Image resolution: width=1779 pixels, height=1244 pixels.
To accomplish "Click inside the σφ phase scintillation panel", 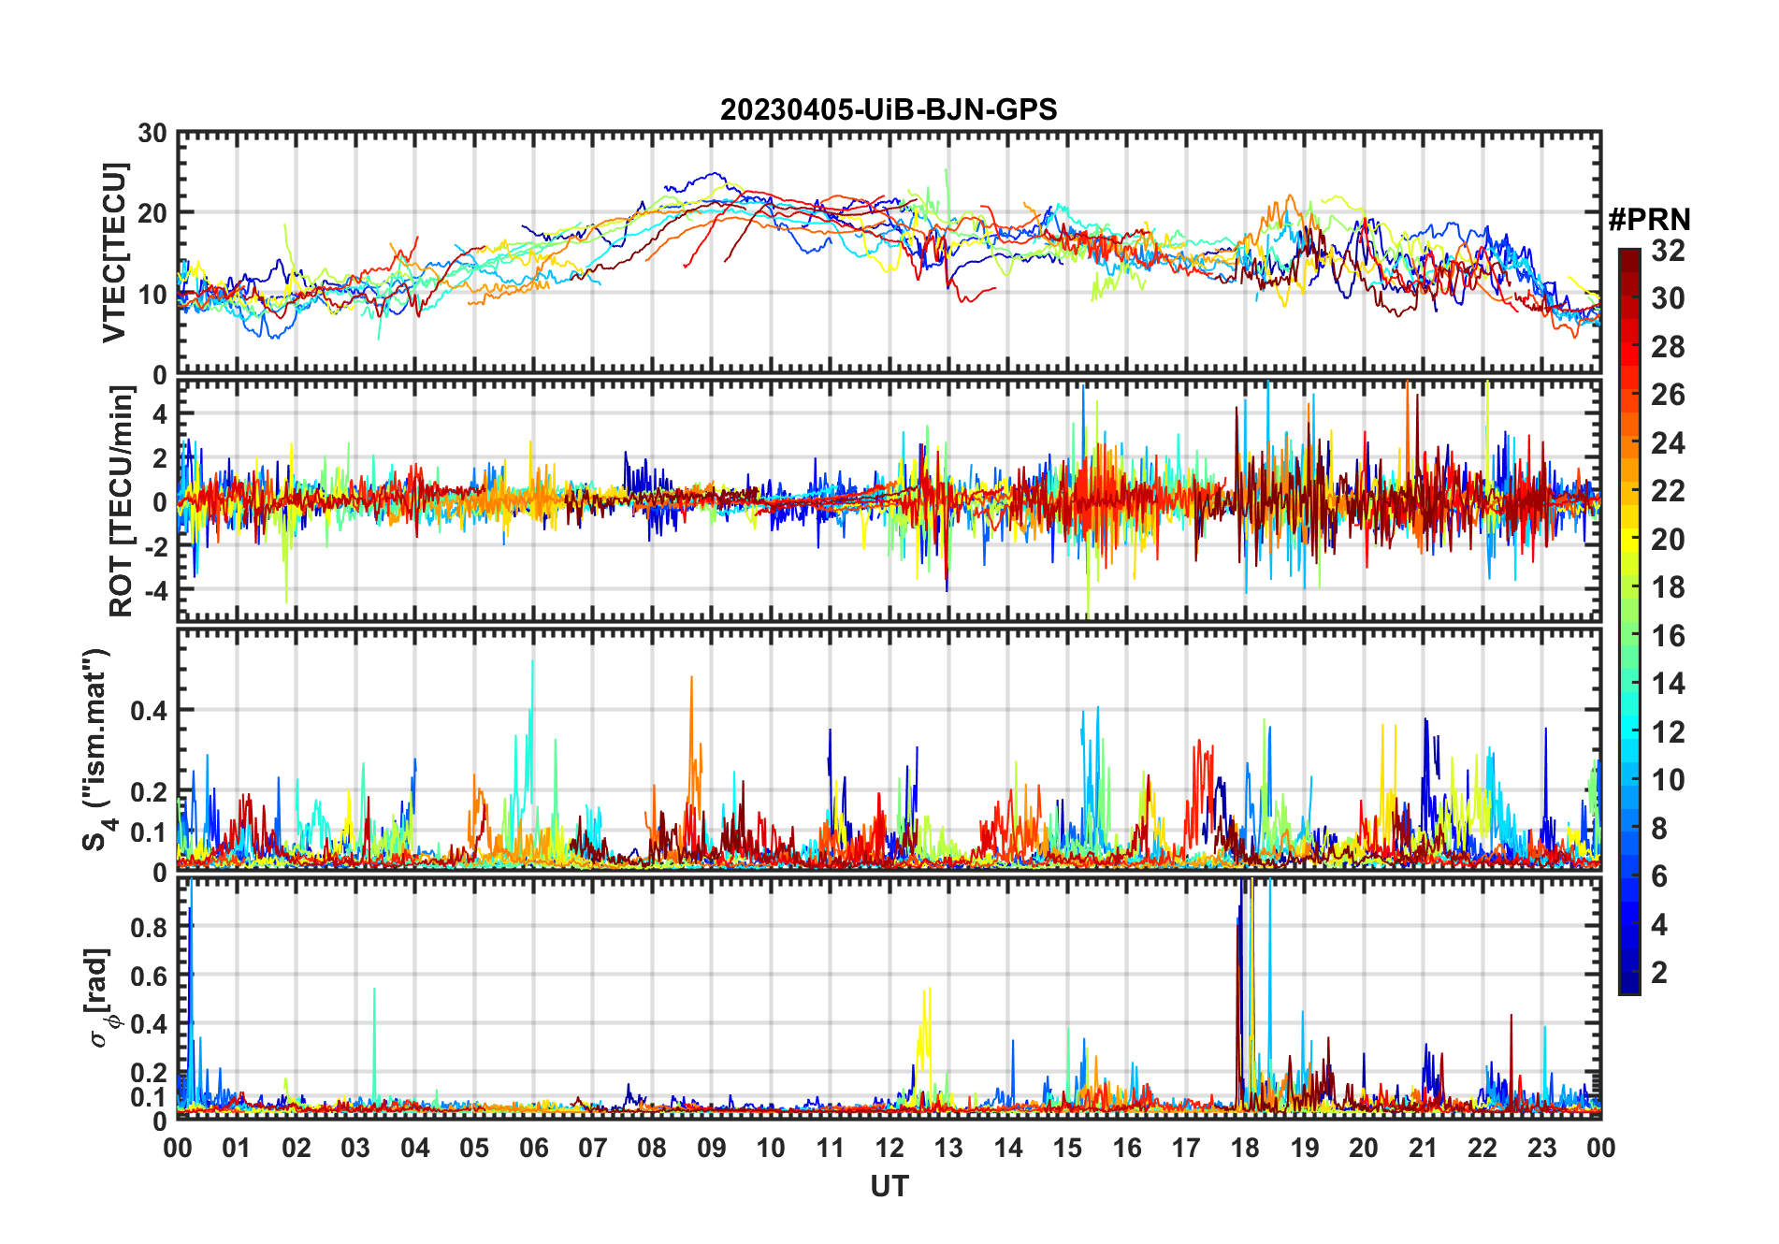I will coord(889,998).
